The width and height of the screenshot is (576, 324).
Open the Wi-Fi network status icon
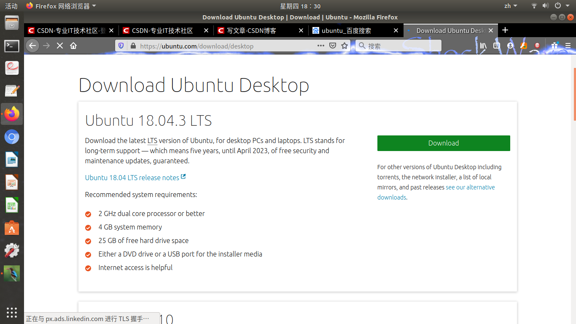point(534,6)
